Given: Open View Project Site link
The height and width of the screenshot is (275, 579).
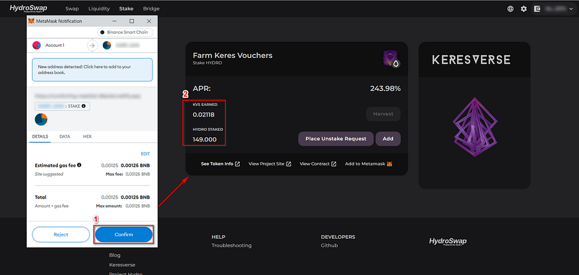Looking at the screenshot, I should pyautogui.click(x=270, y=164).
